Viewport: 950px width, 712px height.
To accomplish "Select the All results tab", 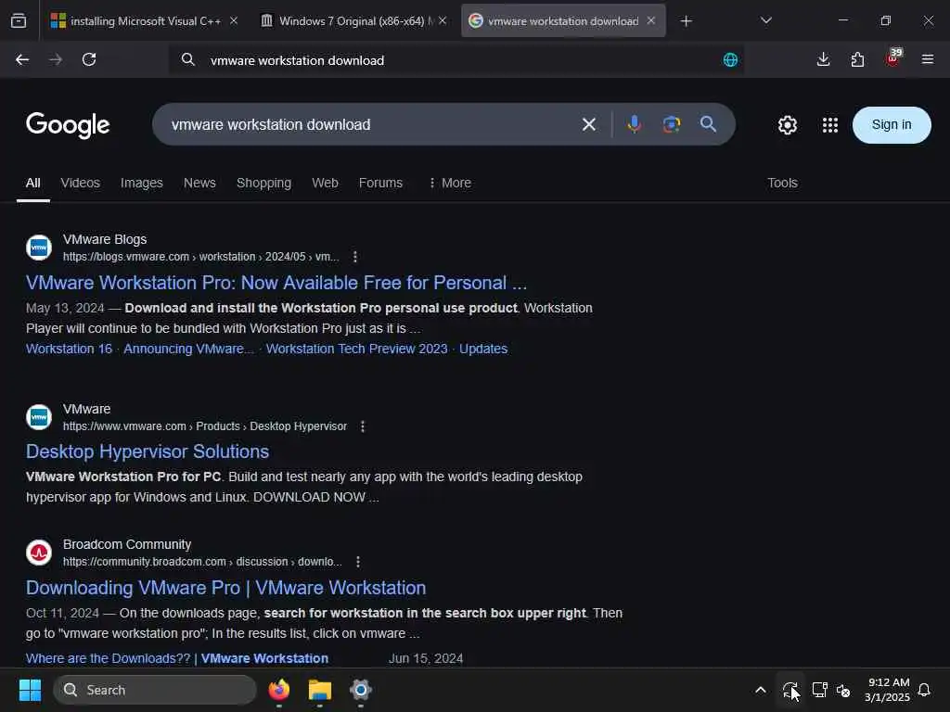I will (x=32, y=183).
